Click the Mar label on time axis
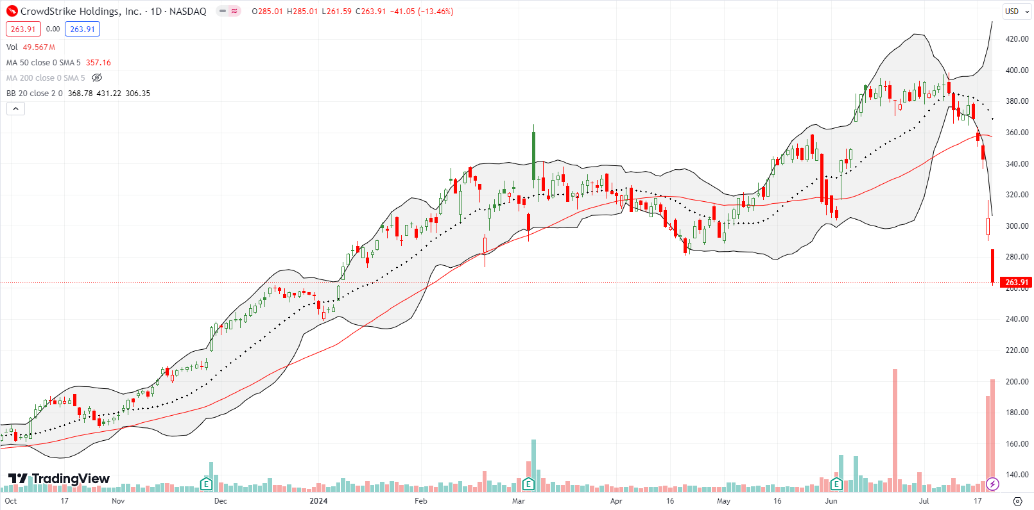This screenshot has width=1034, height=510. [x=519, y=501]
